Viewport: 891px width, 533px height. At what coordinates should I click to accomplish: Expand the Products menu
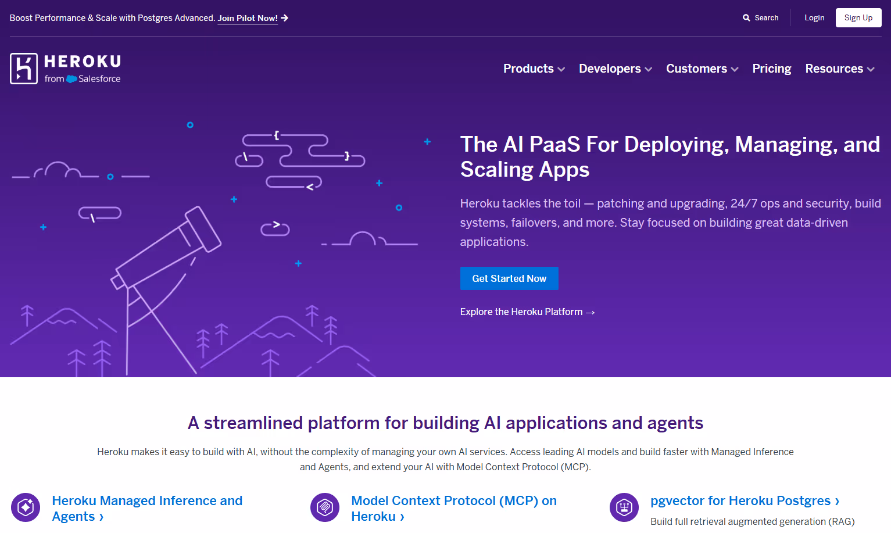click(534, 69)
